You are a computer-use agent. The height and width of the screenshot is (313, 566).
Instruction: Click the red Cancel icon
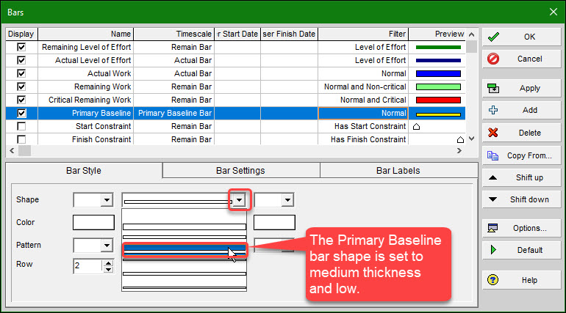click(x=493, y=59)
